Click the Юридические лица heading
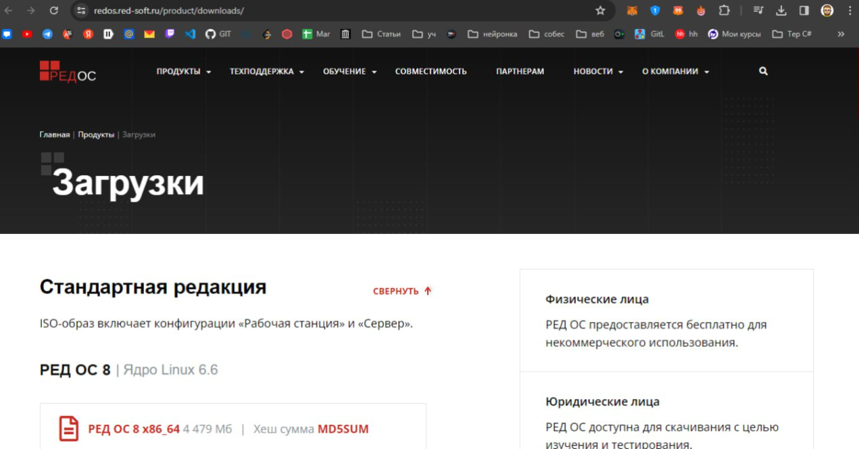Screen dimensions: 859x449 [x=602, y=402]
